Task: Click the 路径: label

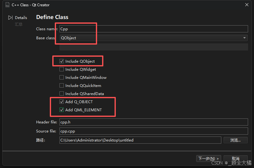Action: 40,140
